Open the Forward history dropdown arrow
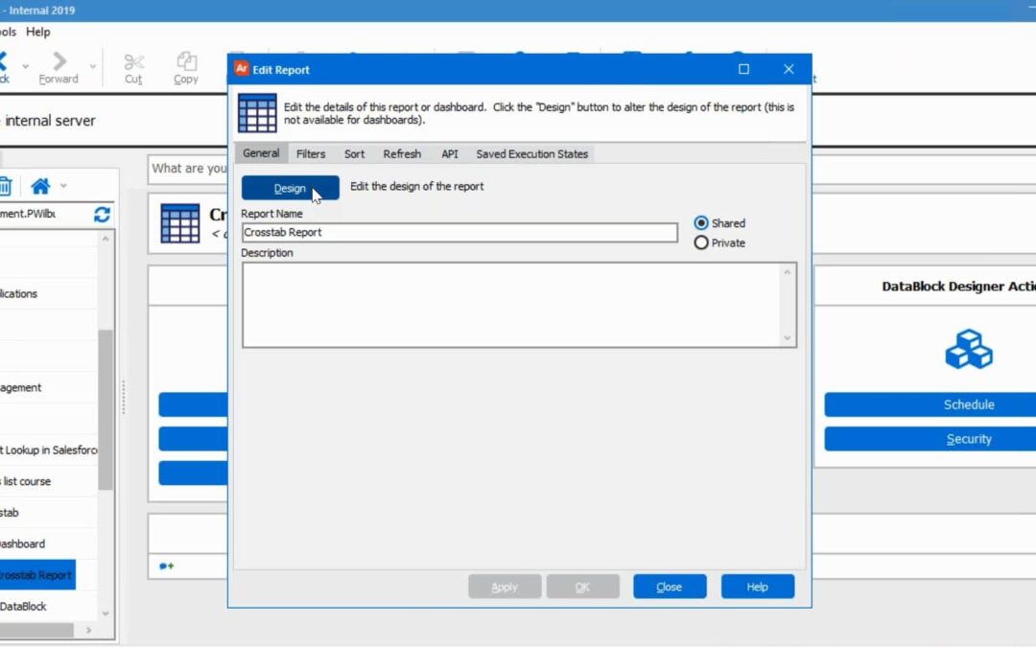Screen dimensions: 1036x647 [92, 66]
